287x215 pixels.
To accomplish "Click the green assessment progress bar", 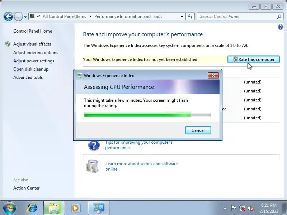I will (147, 115).
